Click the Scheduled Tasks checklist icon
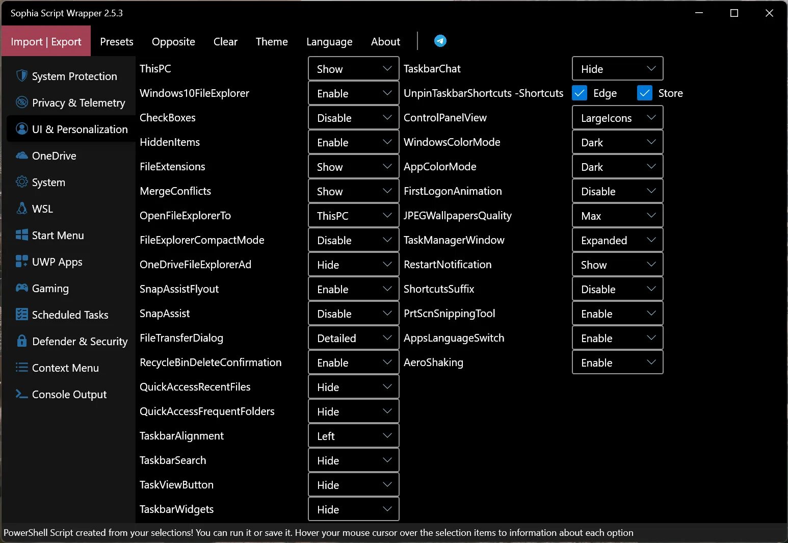The height and width of the screenshot is (543, 788). click(x=21, y=314)
